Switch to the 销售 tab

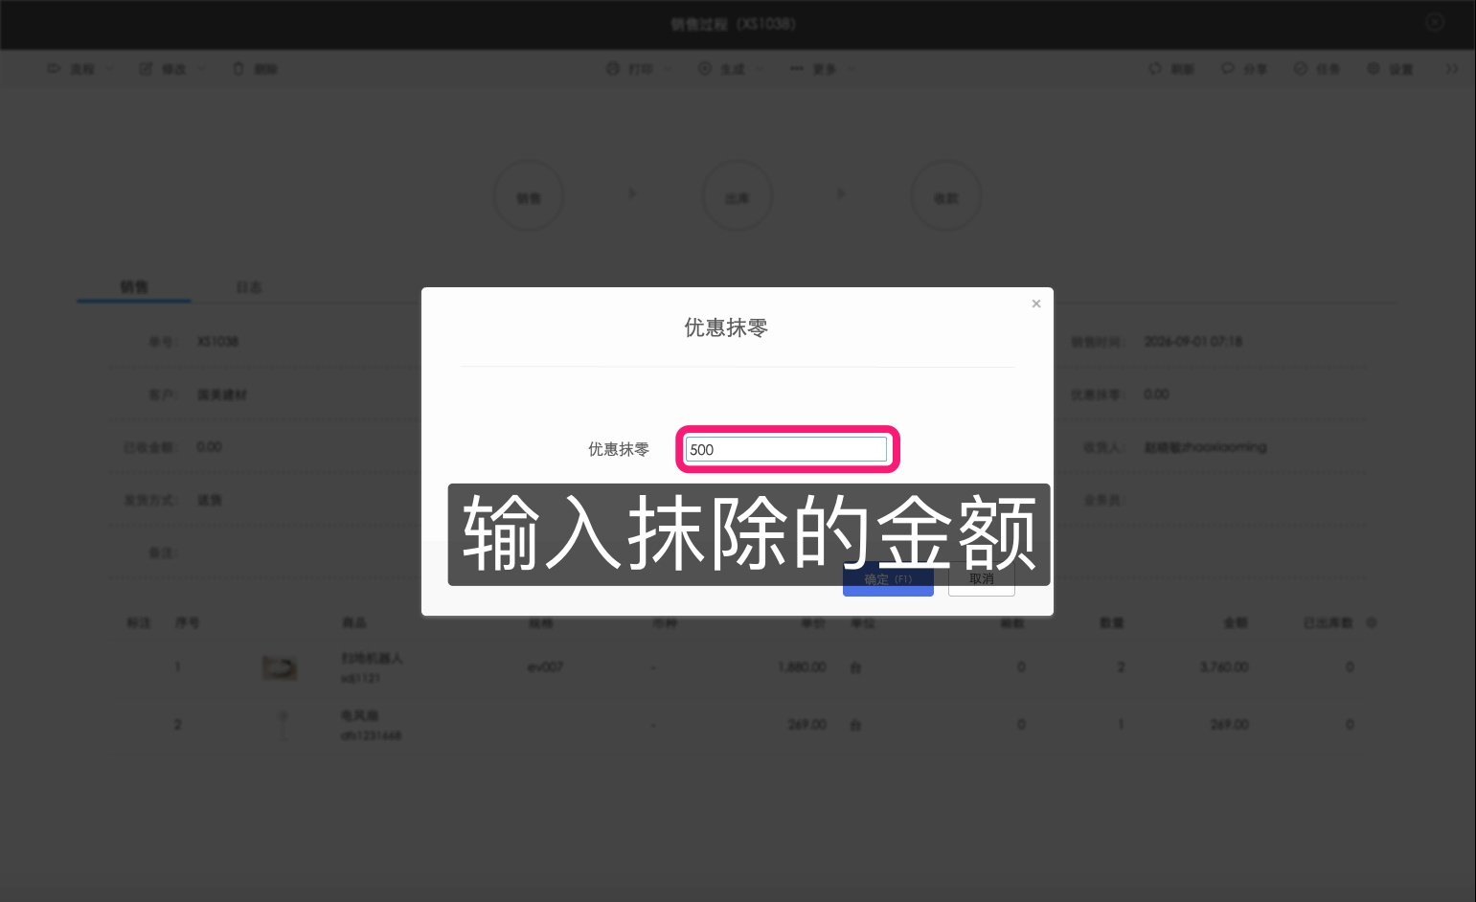pos(134,286)
